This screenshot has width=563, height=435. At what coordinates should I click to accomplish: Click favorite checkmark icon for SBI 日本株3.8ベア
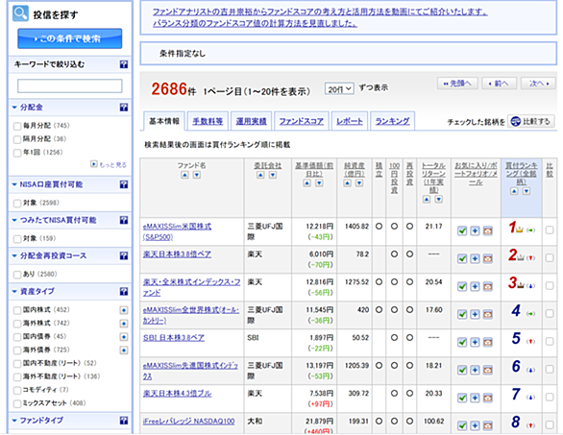pos(462,342)
